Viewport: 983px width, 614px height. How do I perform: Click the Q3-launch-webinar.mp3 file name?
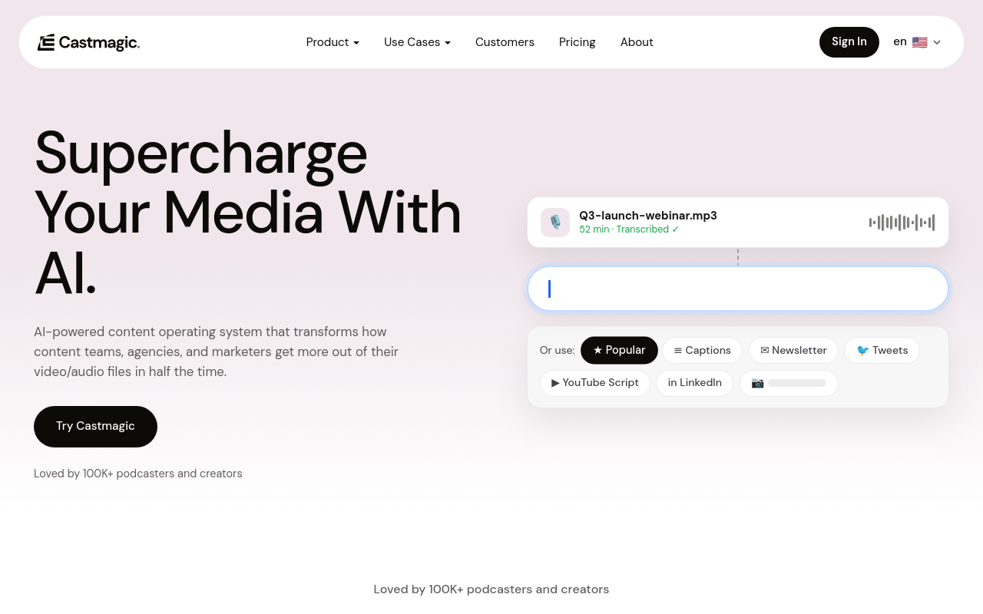click(x=648, y=216)
